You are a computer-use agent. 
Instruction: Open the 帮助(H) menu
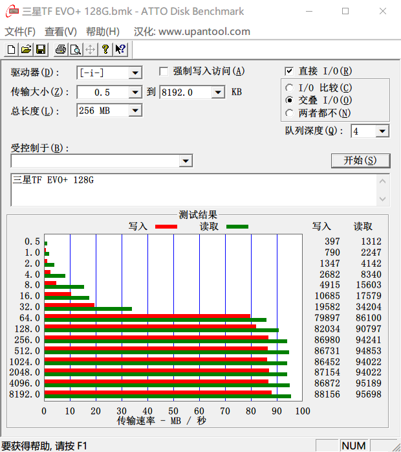point(103,32)
